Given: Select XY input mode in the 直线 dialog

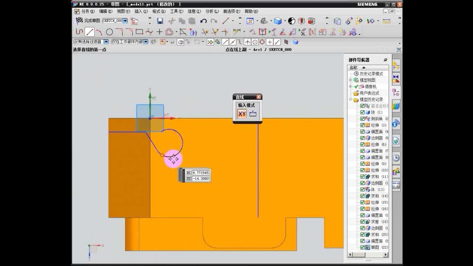Looking at the screenshot, I should pos(242,113).
